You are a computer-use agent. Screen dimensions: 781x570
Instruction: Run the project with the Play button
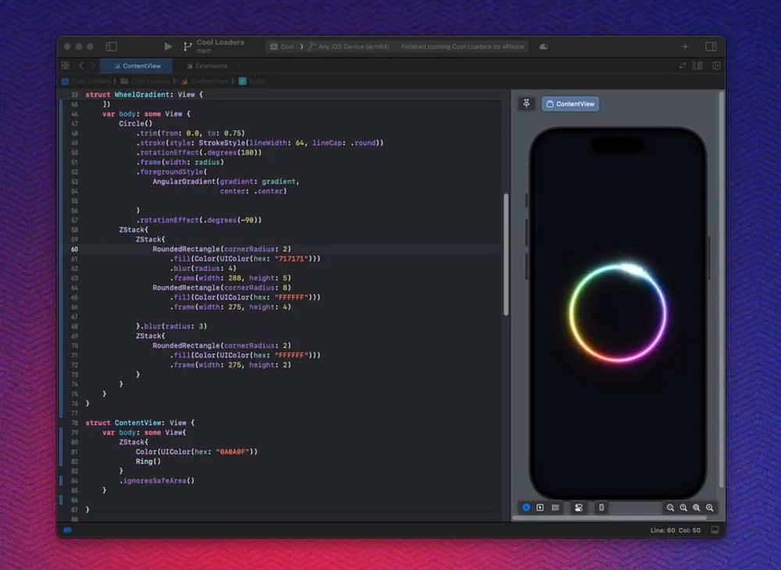[168, 46]
